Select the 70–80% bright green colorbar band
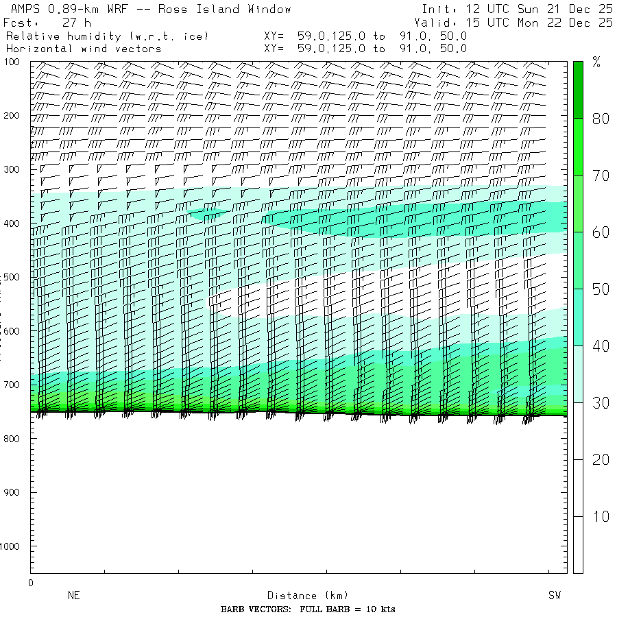617x617 pixels. click(x=579, y=146)
